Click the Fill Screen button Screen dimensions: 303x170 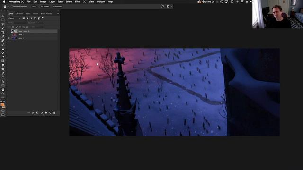coord(58,6)
